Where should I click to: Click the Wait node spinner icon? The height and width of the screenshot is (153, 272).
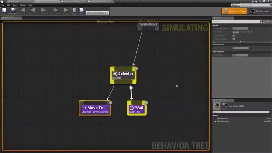click(x=132, y=108)
